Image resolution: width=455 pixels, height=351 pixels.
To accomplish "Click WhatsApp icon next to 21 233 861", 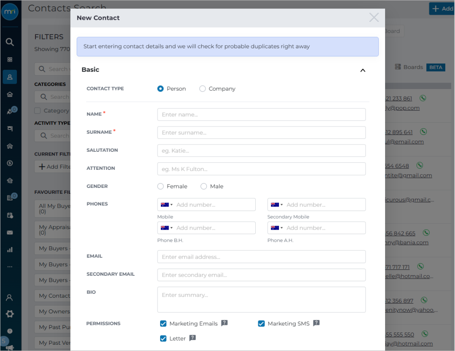I will click(x=423, y=98).
